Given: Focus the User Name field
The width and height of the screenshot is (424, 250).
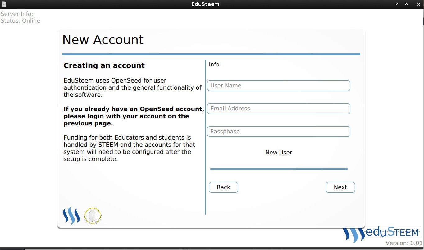Looking at the screenshot, I should click(x=279, y=86).
